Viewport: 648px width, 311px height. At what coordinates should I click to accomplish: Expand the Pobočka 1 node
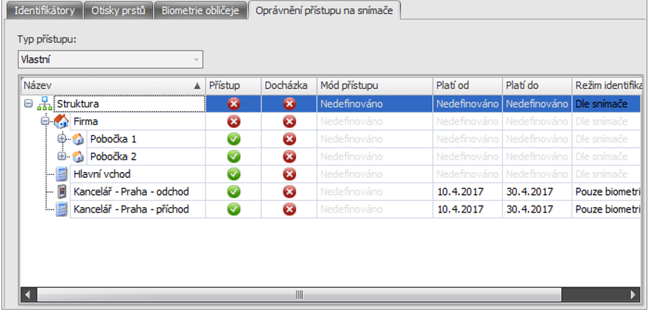[62, 139]
